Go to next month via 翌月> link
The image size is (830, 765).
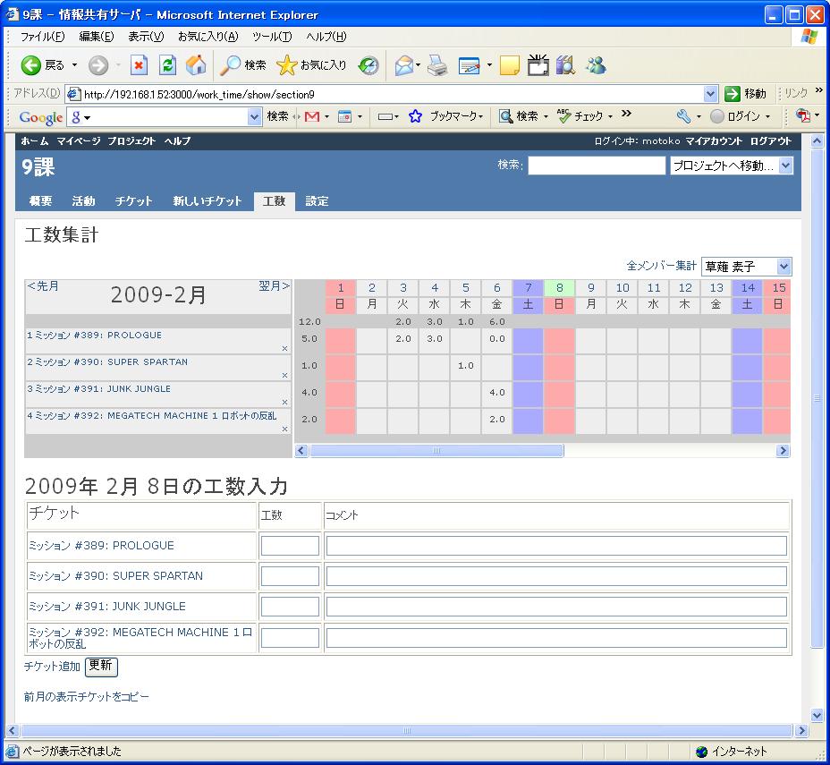click(x=275, y=286)
